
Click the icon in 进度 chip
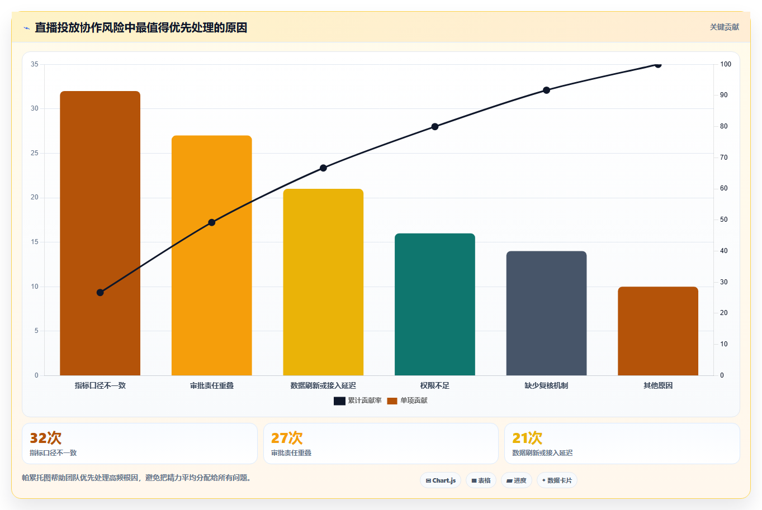509,480
